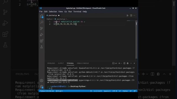Split the editor to the right
Viewport: 177px width, 99px height.
pyautogui.click(x=131, y=15)
